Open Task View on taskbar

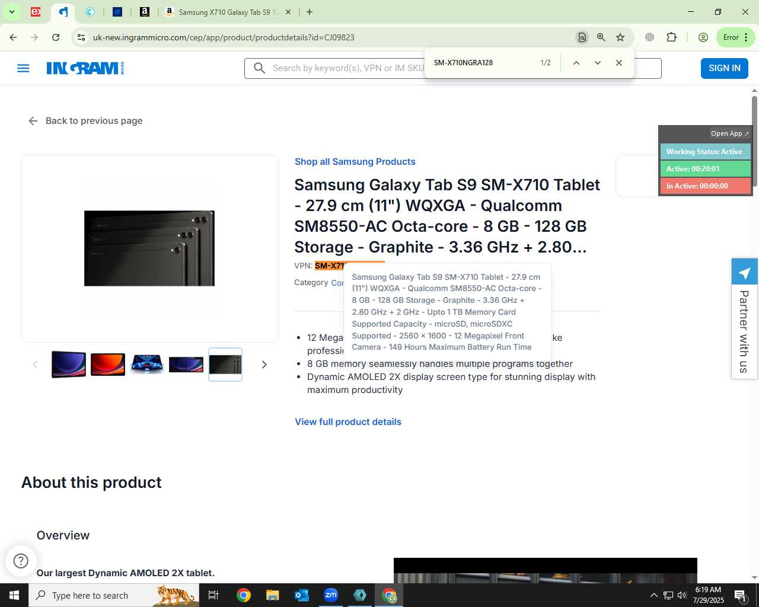[213, 595]
